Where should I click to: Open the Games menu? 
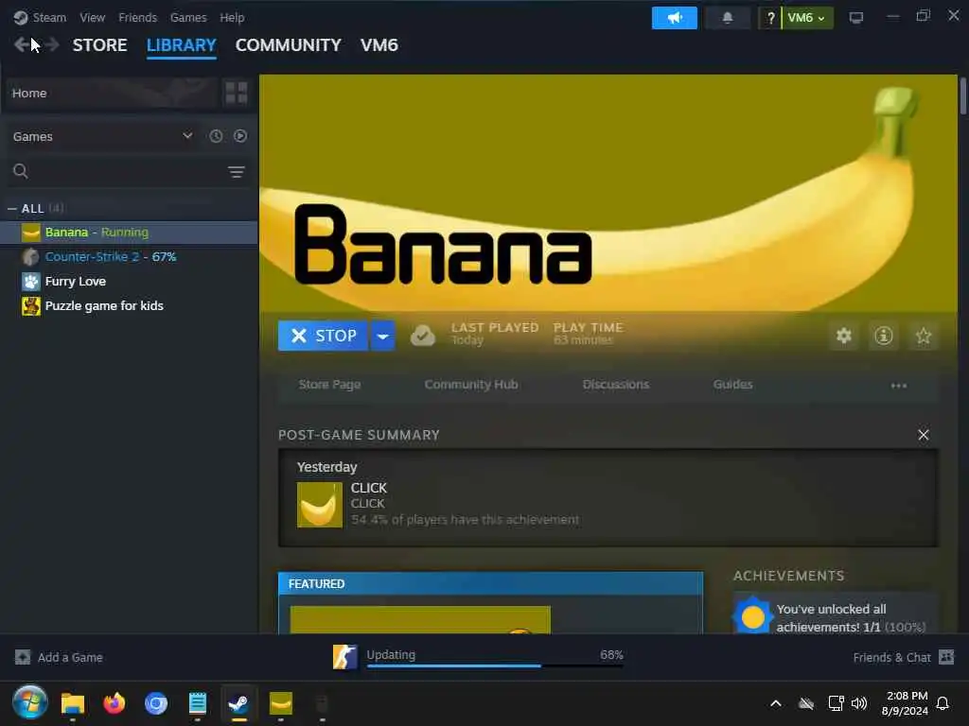188,17
